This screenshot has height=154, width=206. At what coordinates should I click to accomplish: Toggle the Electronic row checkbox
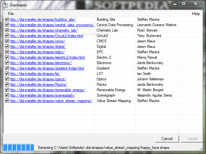7,63
